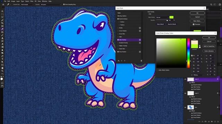Screen dimensions: 222x124
Task: Select the Frame tool
Action: click(2, 26)
